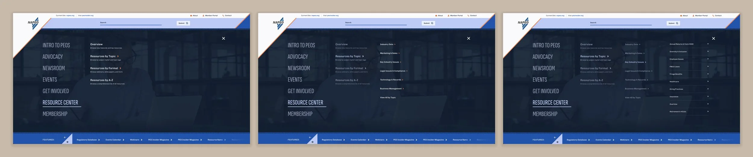Close the mega menu in the middle mockup

tap(469, 38)
